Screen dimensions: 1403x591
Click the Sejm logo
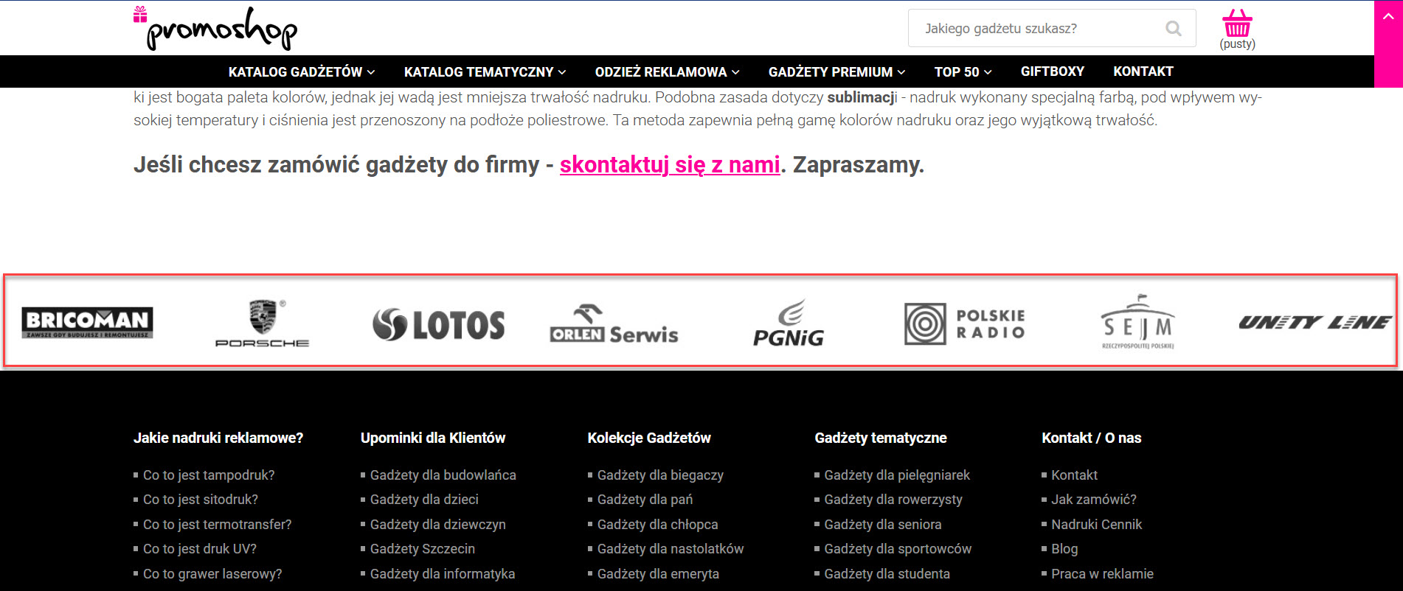tap(1137, 322)
